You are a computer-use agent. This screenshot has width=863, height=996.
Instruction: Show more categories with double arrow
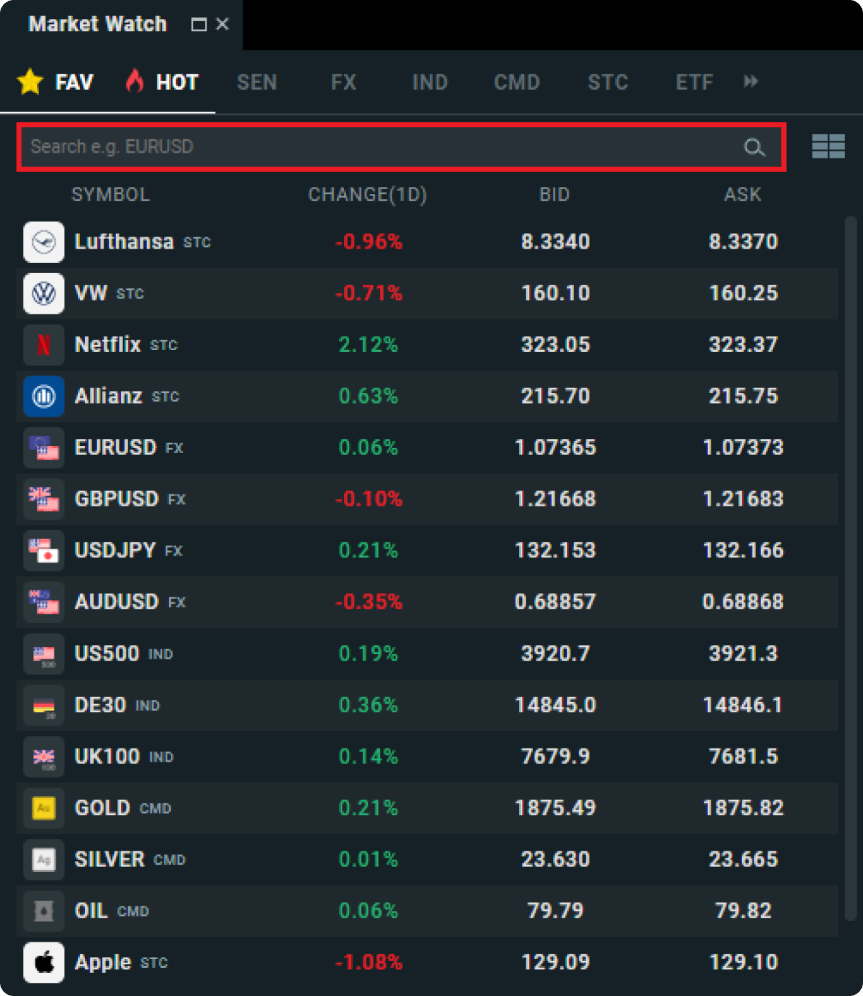pyautogui.click(x=750, y=81)
